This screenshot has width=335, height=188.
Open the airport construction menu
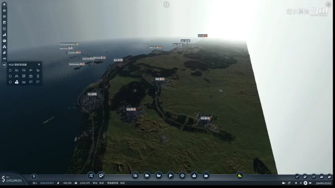tap(171, 175)
